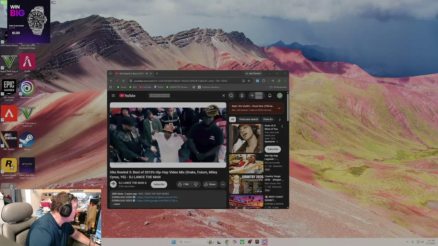This screenshot has width=438, height=246.
Task: Select the All filter chip
Action: click(x=233, y=120)
